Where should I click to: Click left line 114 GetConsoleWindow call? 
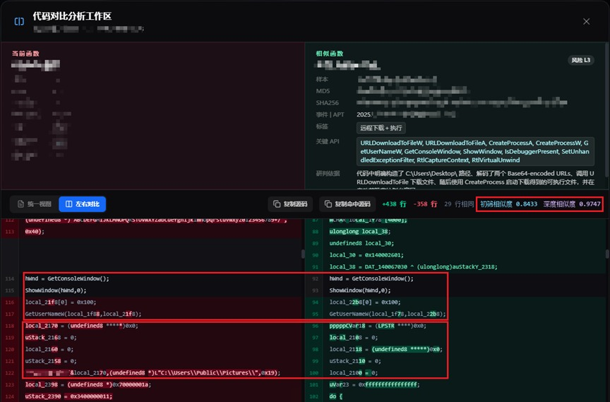pyautogui.click(x=67, y=278)
